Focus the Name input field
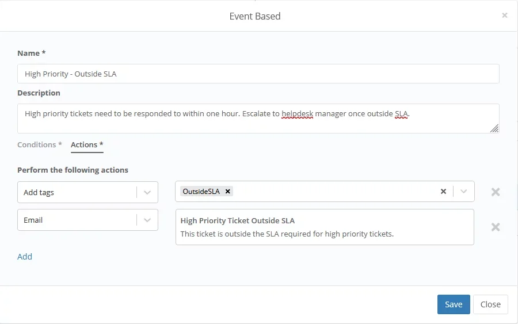The image size is (518, 324). tap(258, 74)
